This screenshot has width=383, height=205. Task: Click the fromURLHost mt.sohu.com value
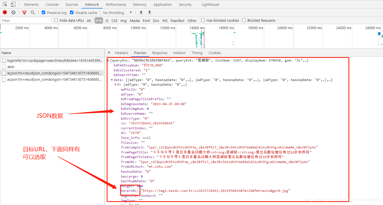[160, 167]
